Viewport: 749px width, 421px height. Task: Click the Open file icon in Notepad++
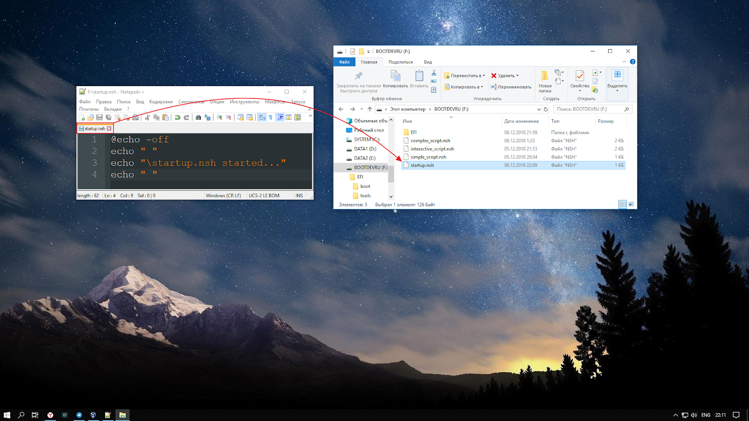(90, 117)
